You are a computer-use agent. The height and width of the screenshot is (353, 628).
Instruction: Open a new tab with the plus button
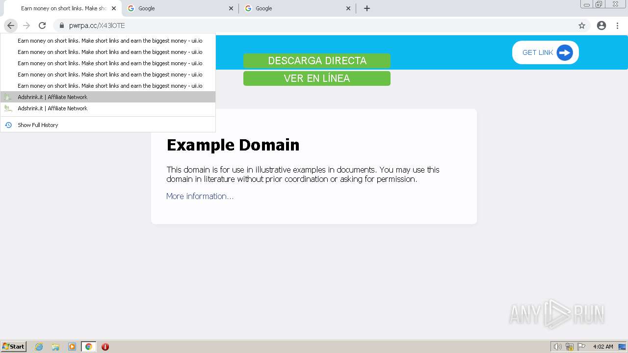pos(366,8)
